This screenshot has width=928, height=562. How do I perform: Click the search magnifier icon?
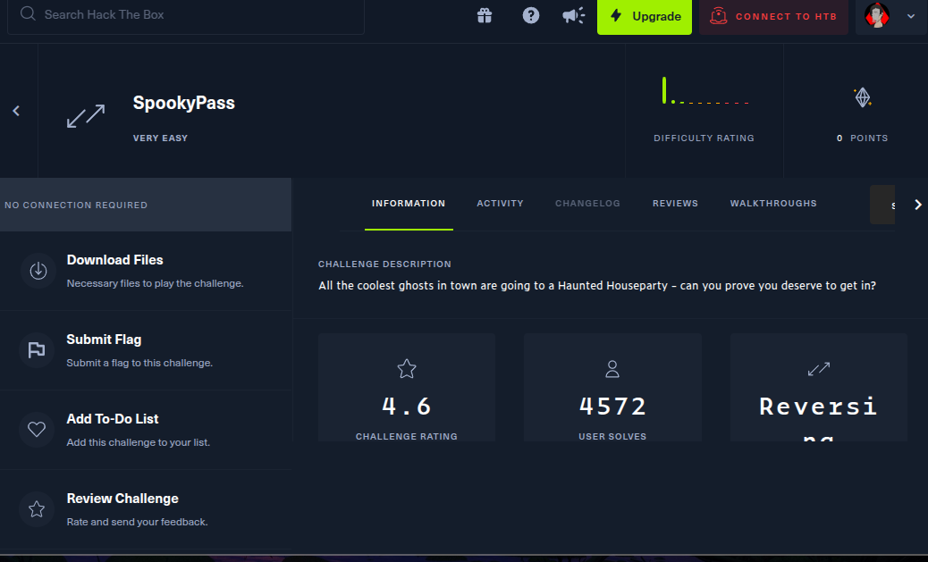pos(28,13)
